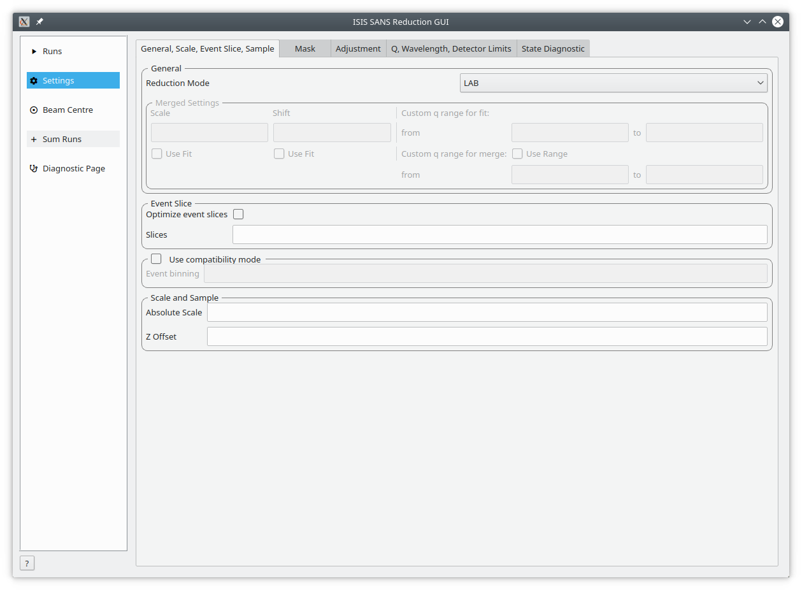Enable Optimize event slices checkbox
802x590 pixels.
238,215
